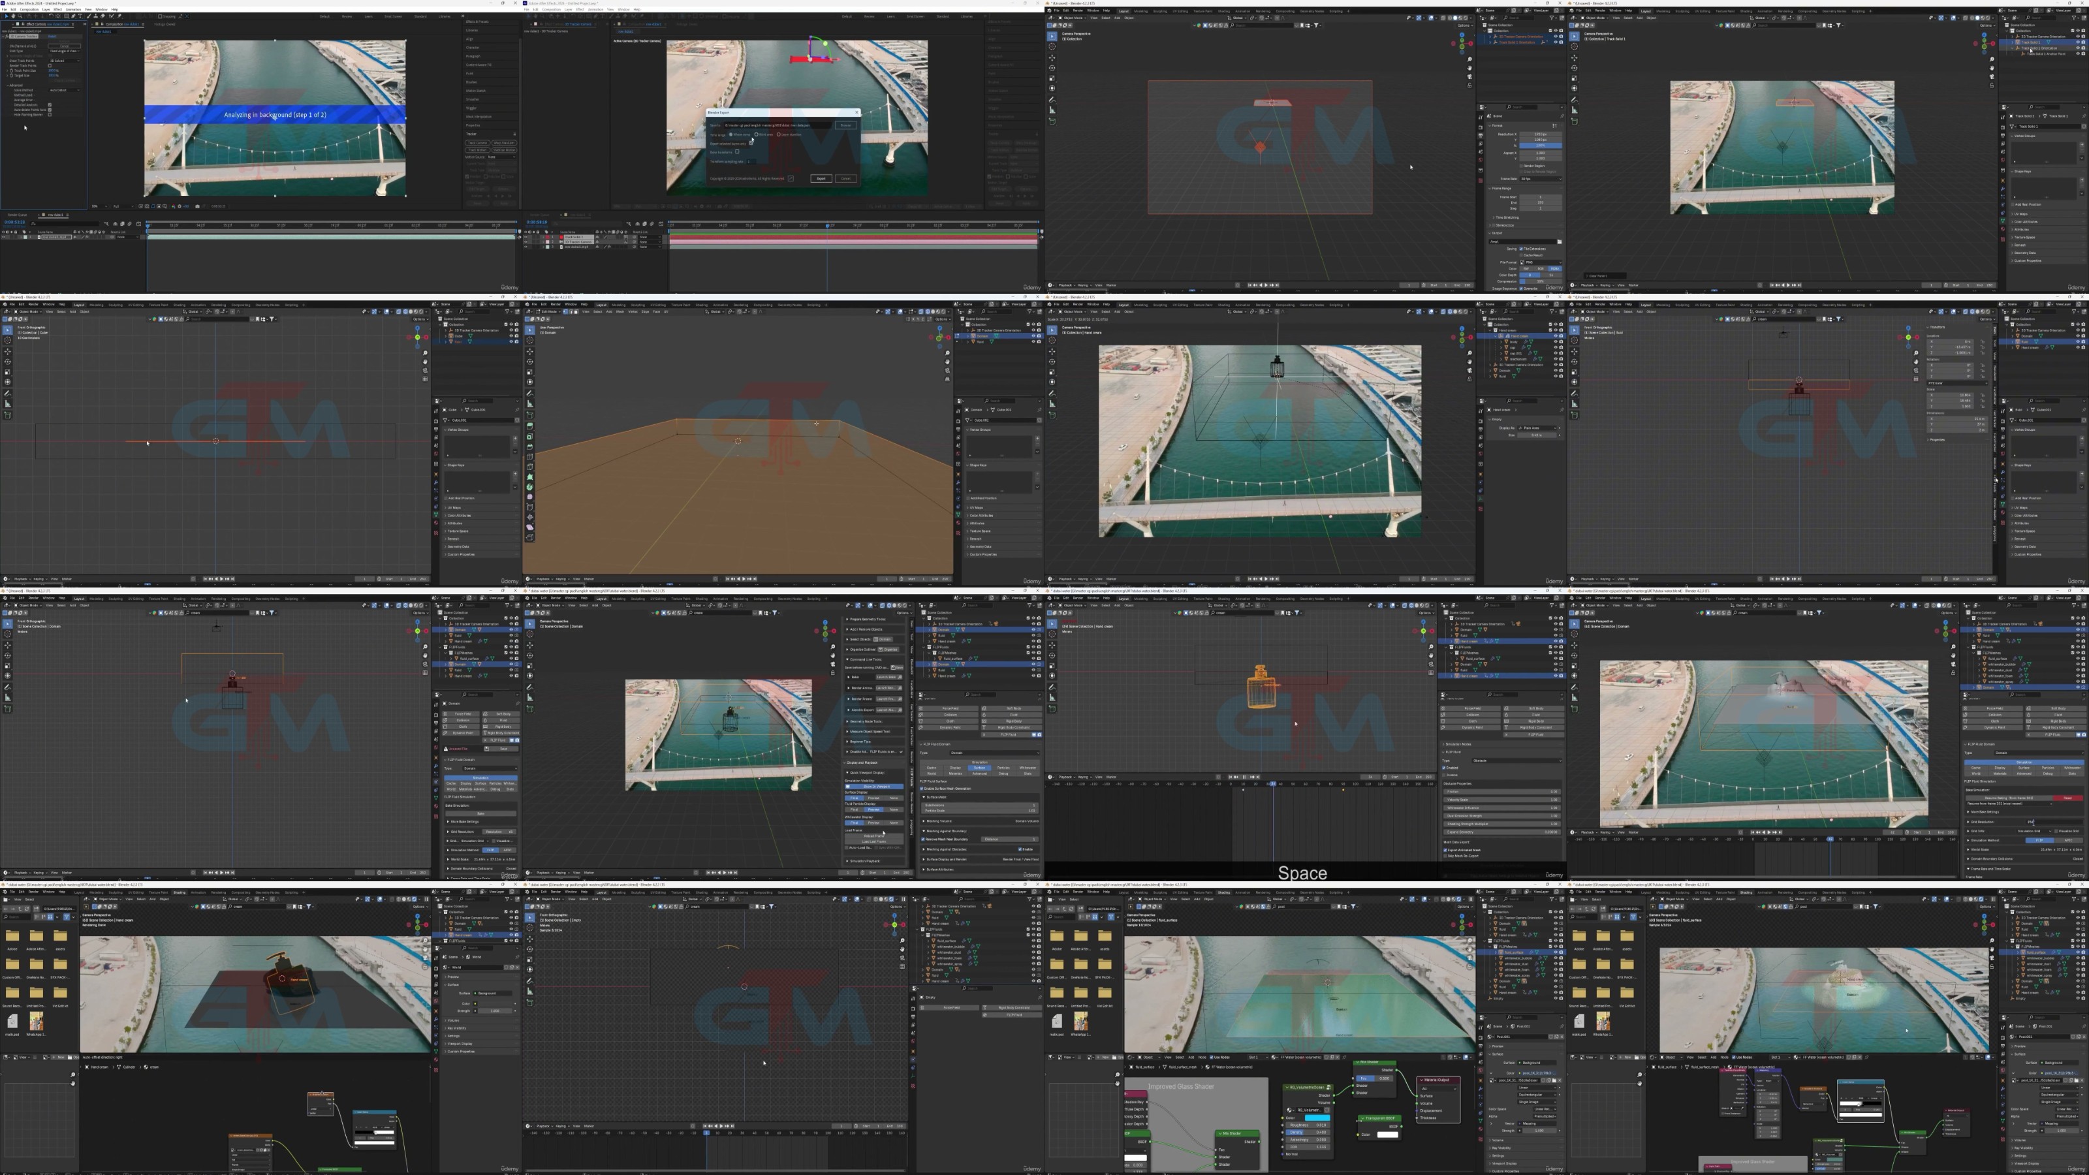2089x1175 pixels.
Task: Click the cyan Color swatch on R9_VolumetricOcean node
Action: coord(1318,1118)
